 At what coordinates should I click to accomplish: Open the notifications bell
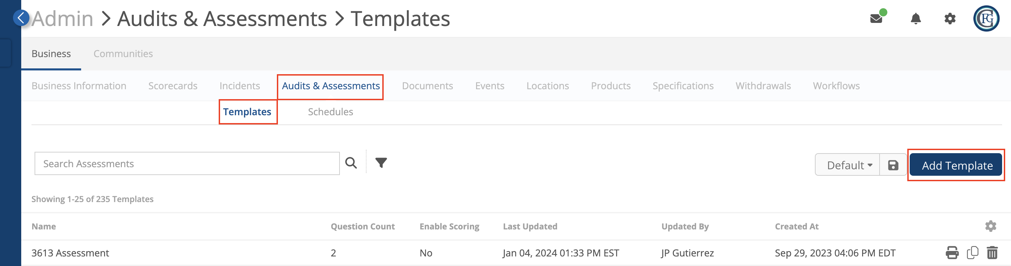916,18
